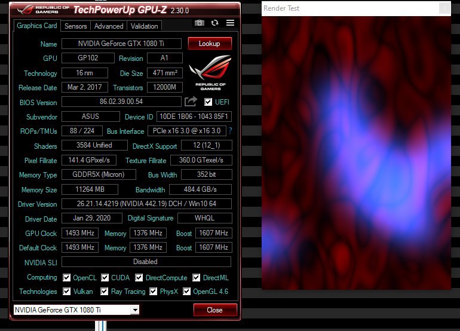Click the Bus Interface field PCIe x16 3.0

point(187,131)
